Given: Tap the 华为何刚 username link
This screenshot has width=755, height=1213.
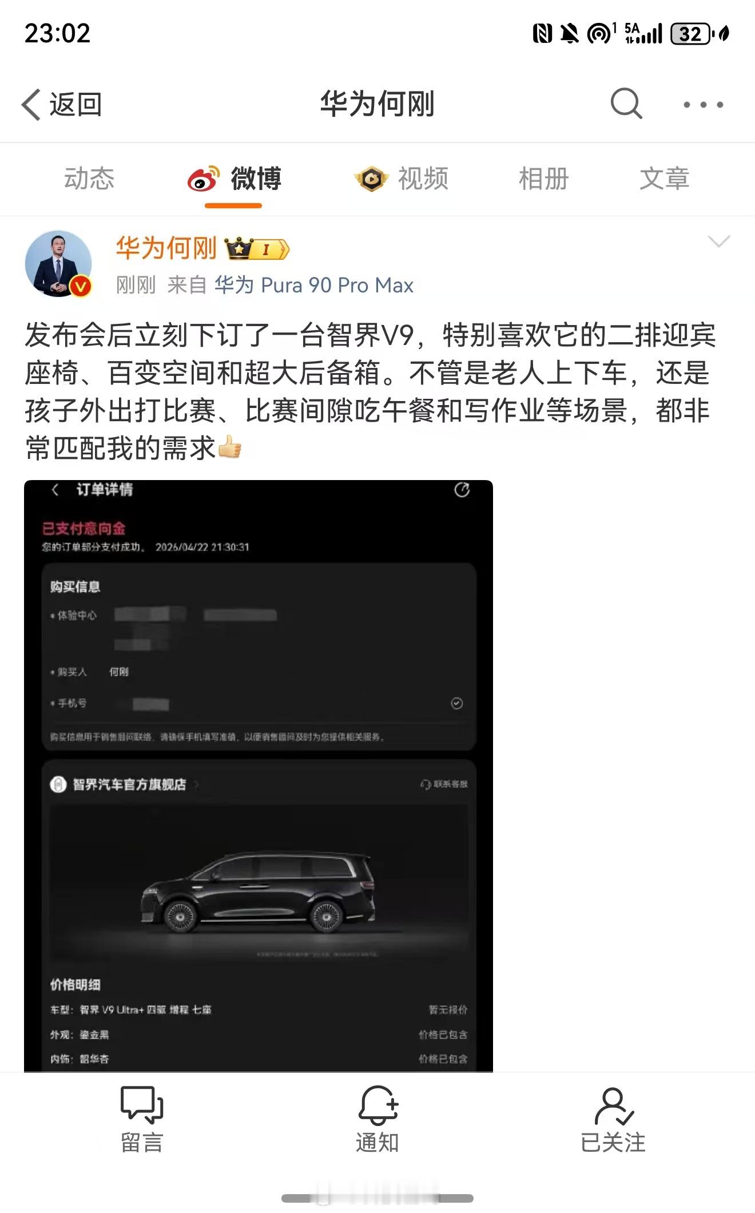Looking at the screenshot, I should pos(166,248).
